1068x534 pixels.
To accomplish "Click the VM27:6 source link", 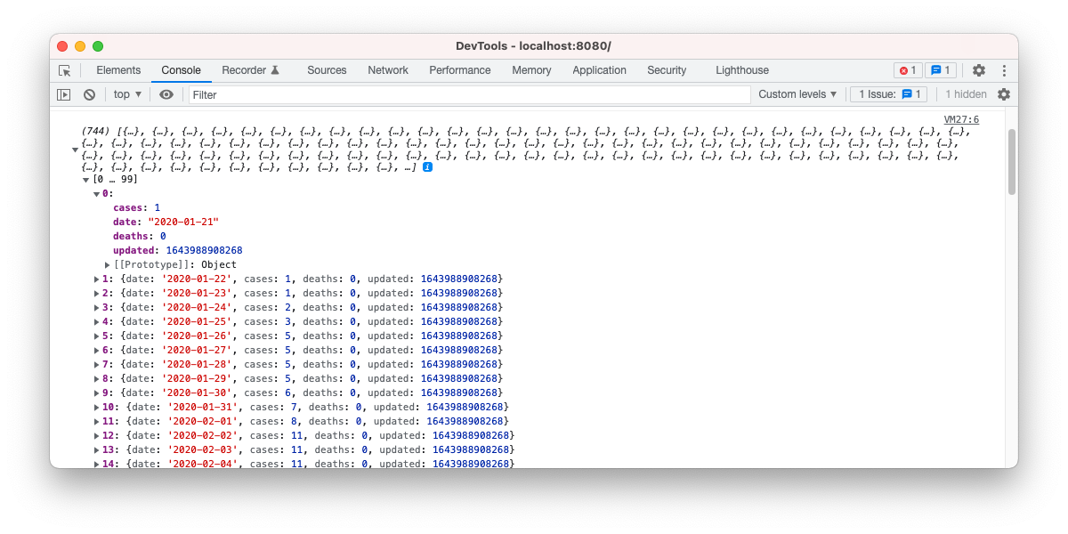I will (961, 119).
